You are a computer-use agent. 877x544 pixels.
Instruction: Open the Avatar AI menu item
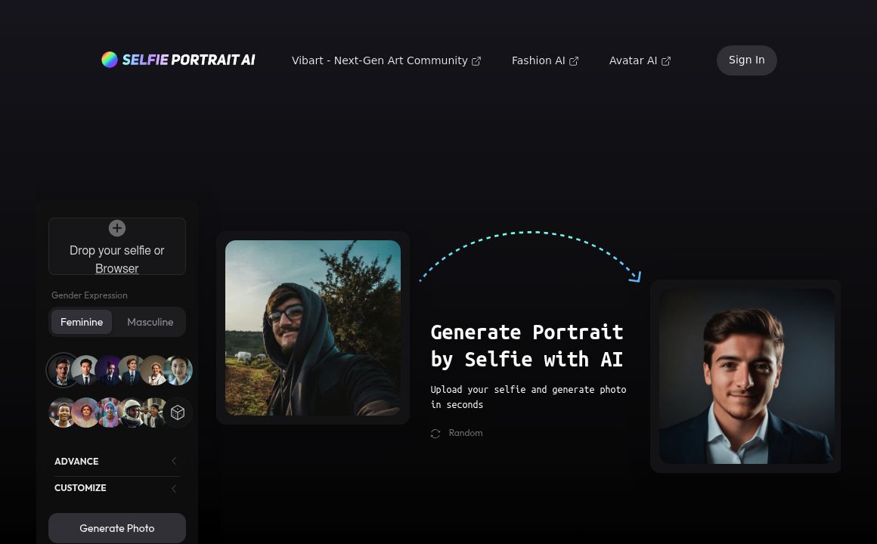[x=633, y=60]
